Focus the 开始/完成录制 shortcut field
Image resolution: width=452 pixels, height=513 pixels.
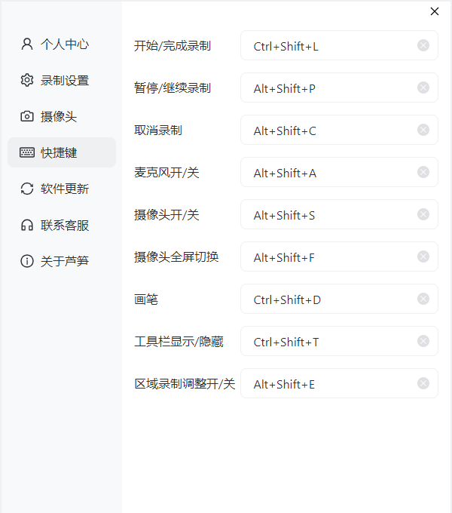pyautogui.click(x=339, y=45)
